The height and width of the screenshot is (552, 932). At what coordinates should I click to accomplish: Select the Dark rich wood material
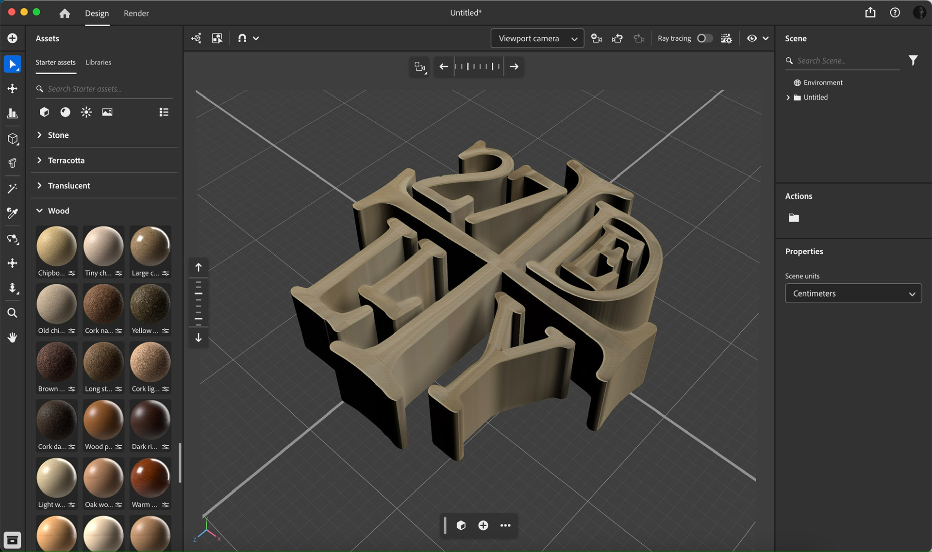(x=150, y=421)
